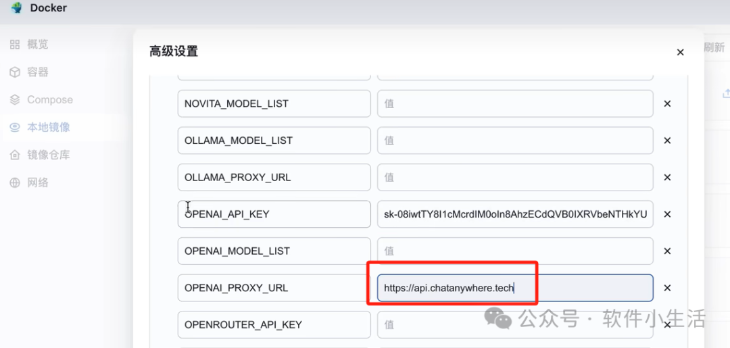Delete the OPENAI_API_KEY variable
This screenshot has height=348, width=730.
667,214
